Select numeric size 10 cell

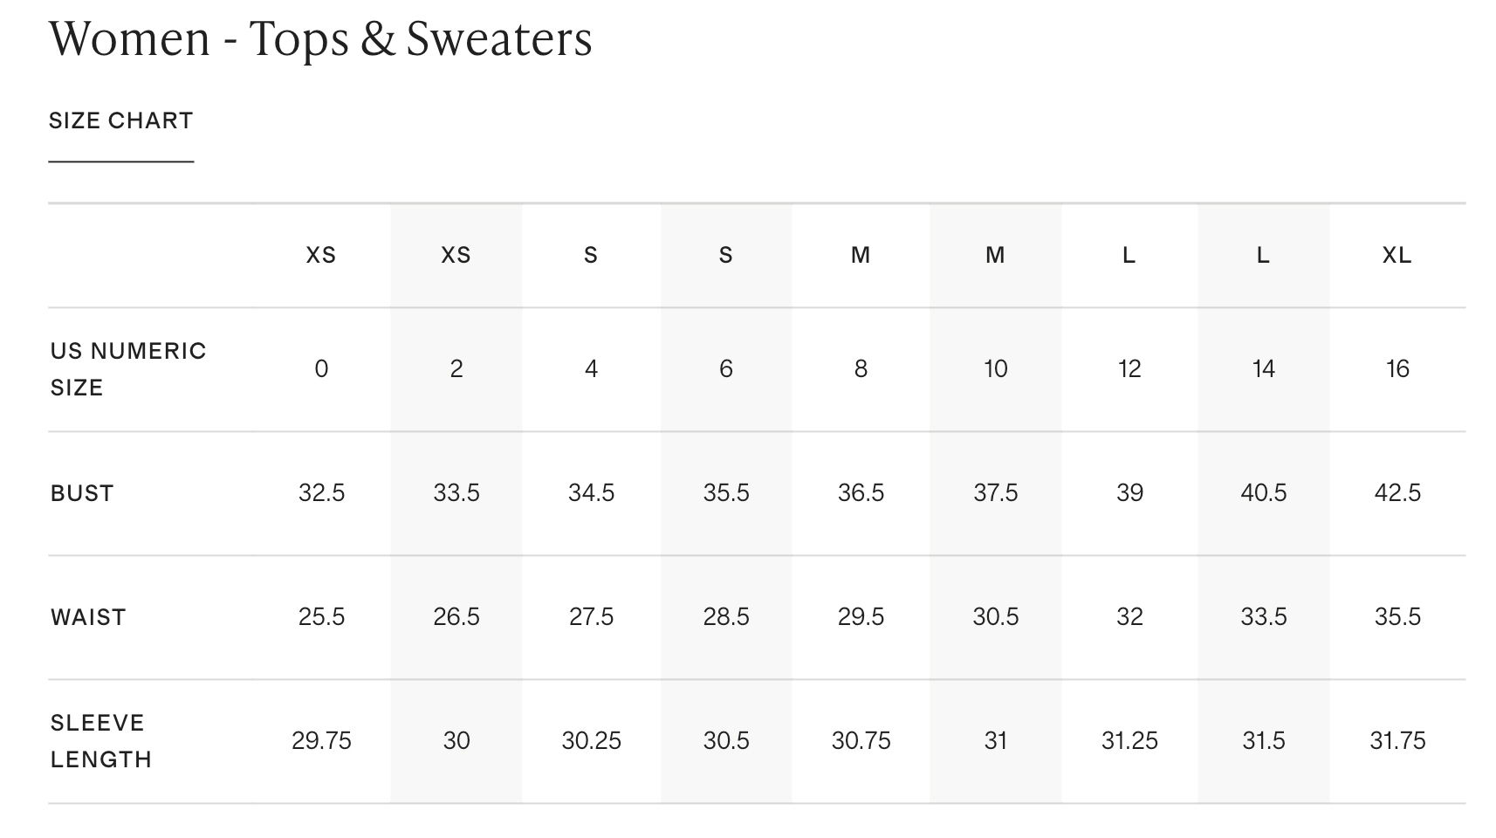point(995,368)
